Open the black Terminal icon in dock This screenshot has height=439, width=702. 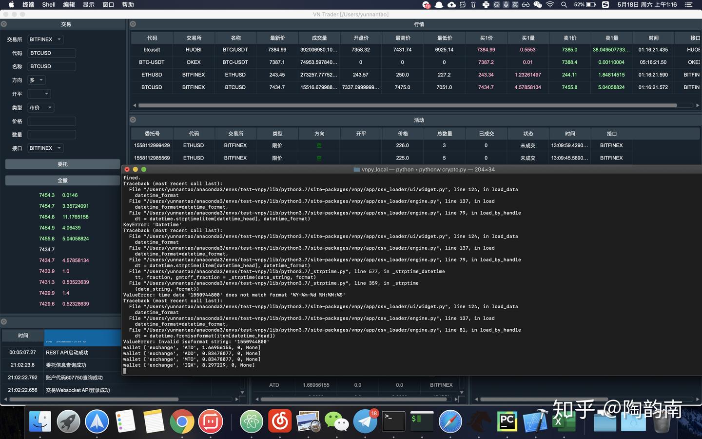(x=393, y=421)
